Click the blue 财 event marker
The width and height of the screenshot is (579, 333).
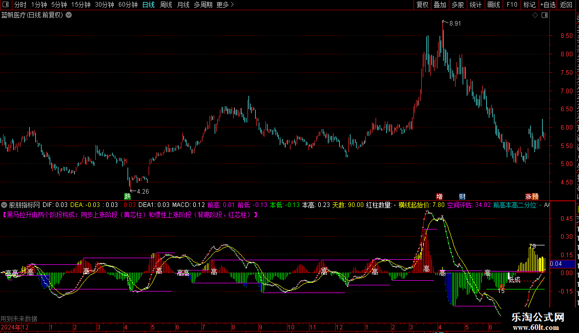tap(462, 196)
